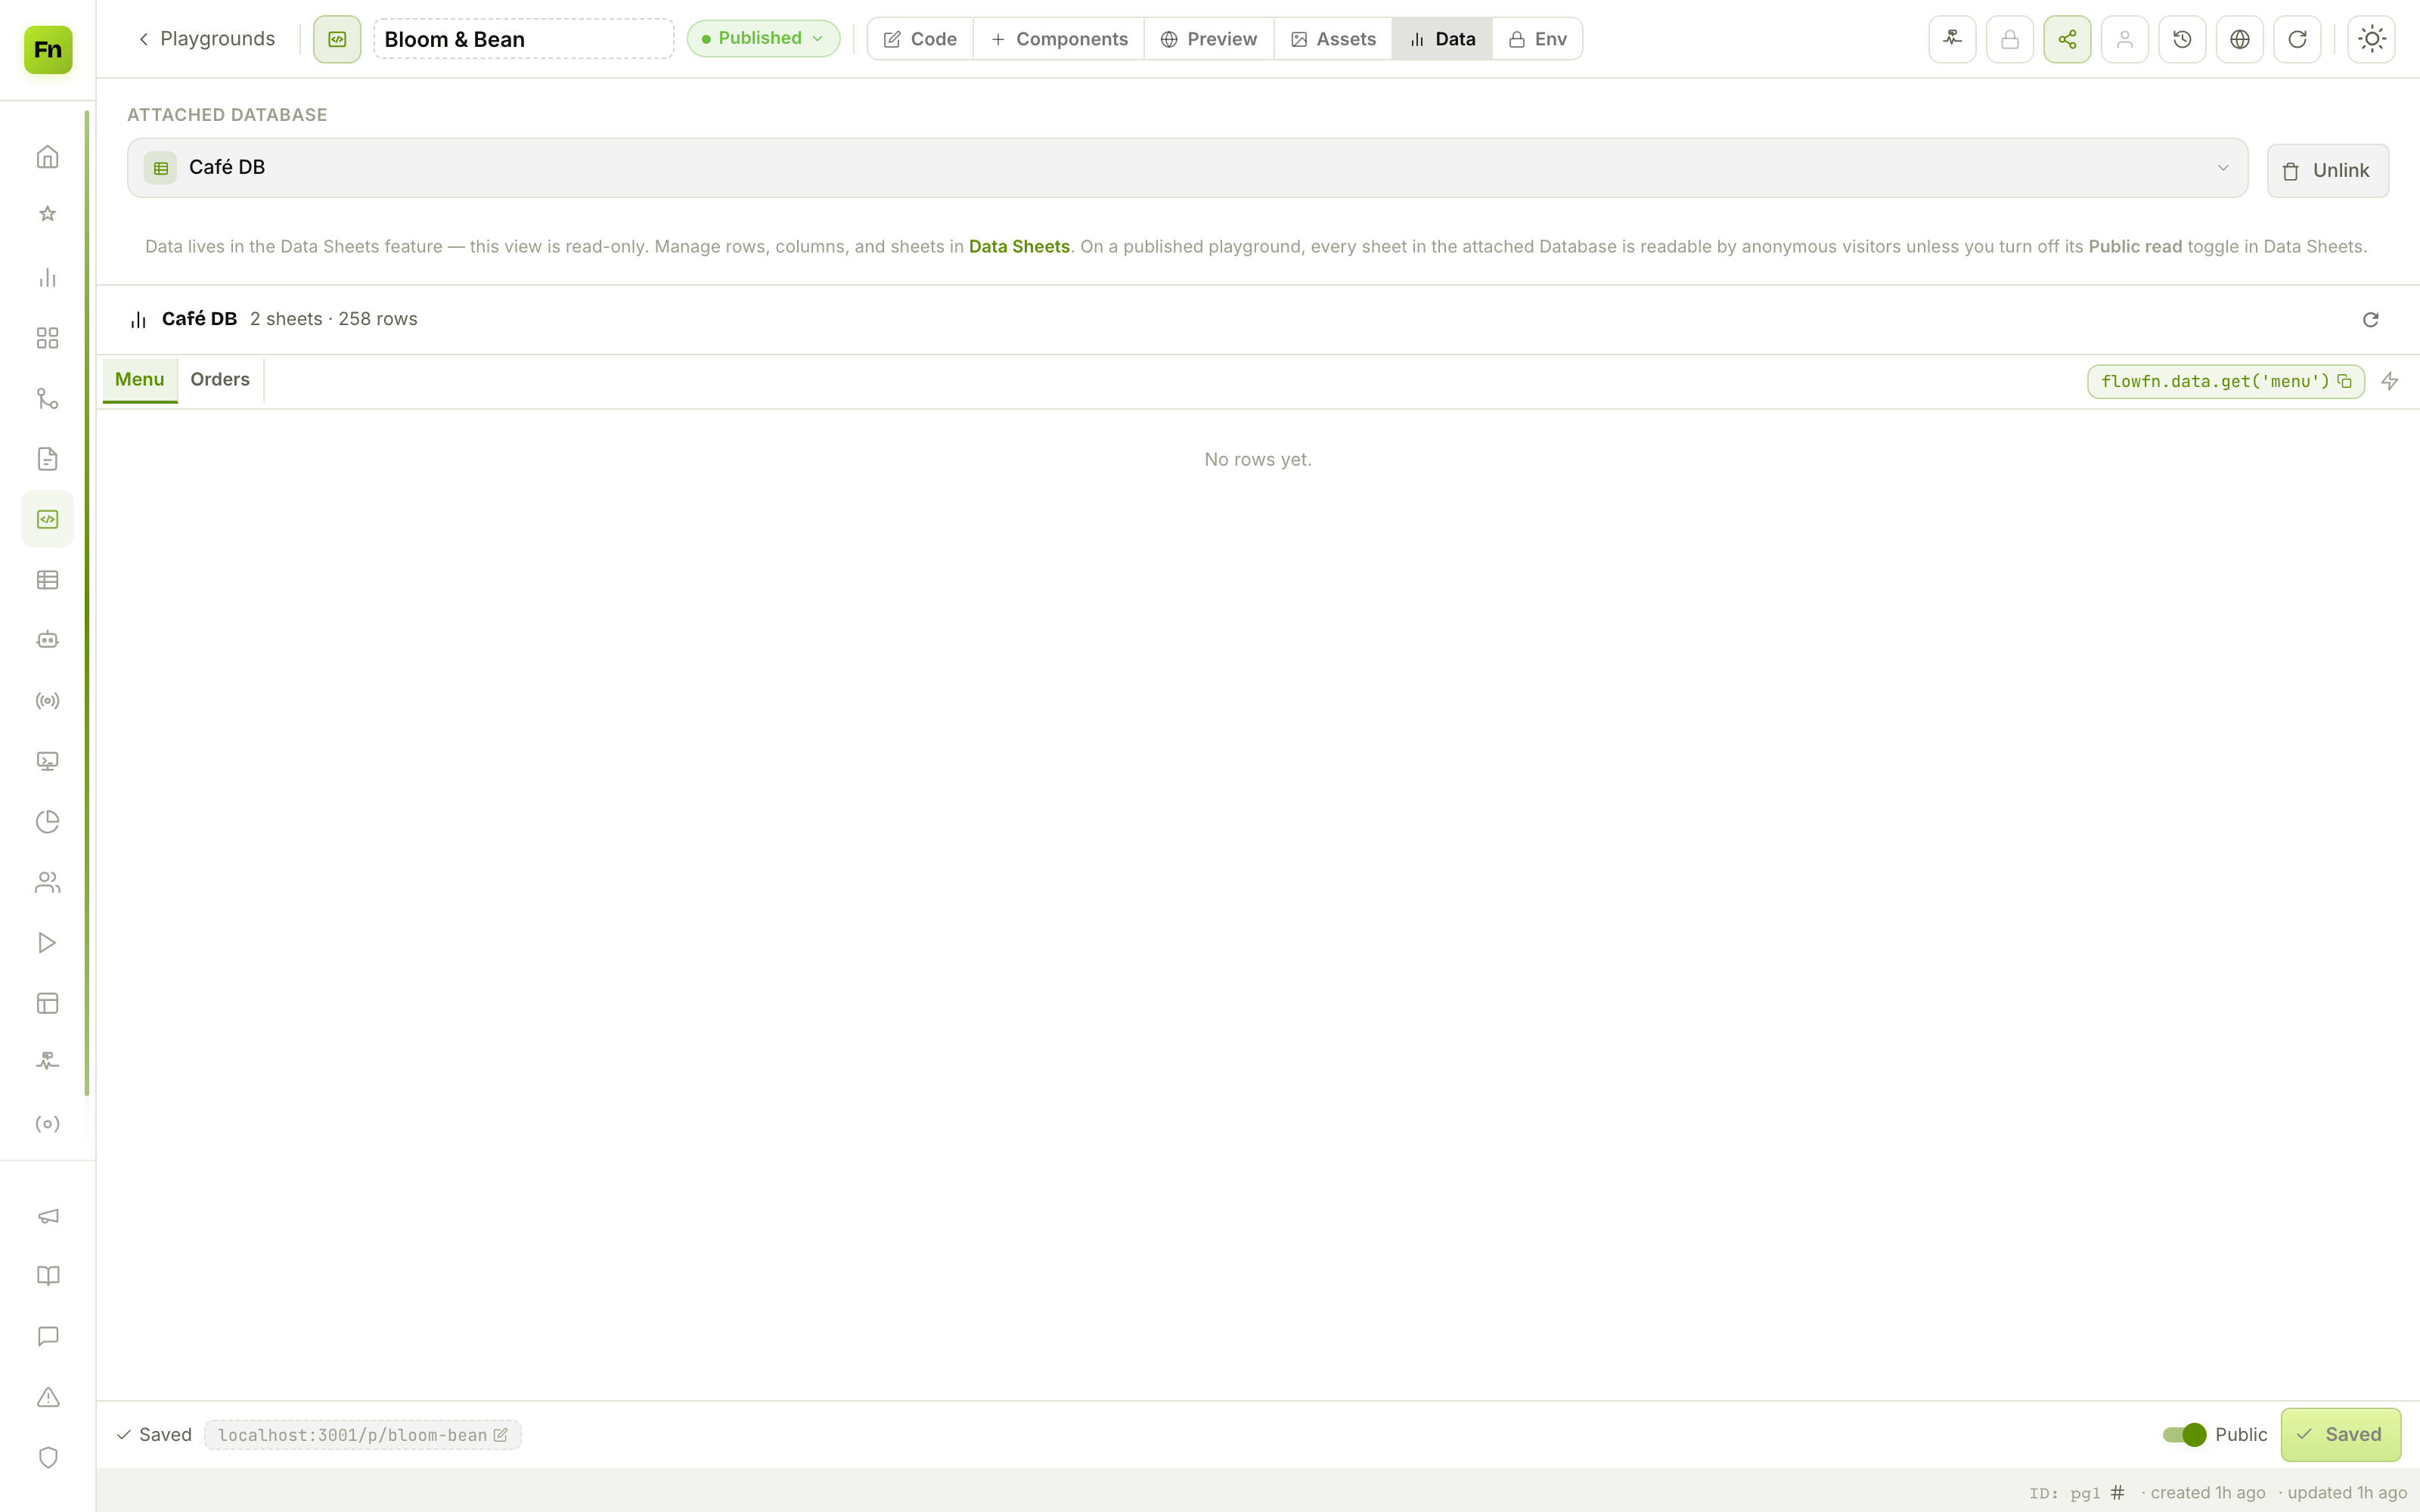
Task: Unlink the attached database
Action: (2327, 171)
